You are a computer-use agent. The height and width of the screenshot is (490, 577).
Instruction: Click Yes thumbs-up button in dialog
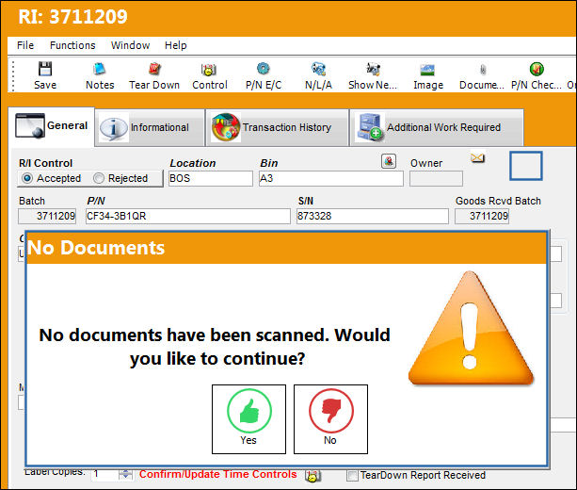click(248, 419)
